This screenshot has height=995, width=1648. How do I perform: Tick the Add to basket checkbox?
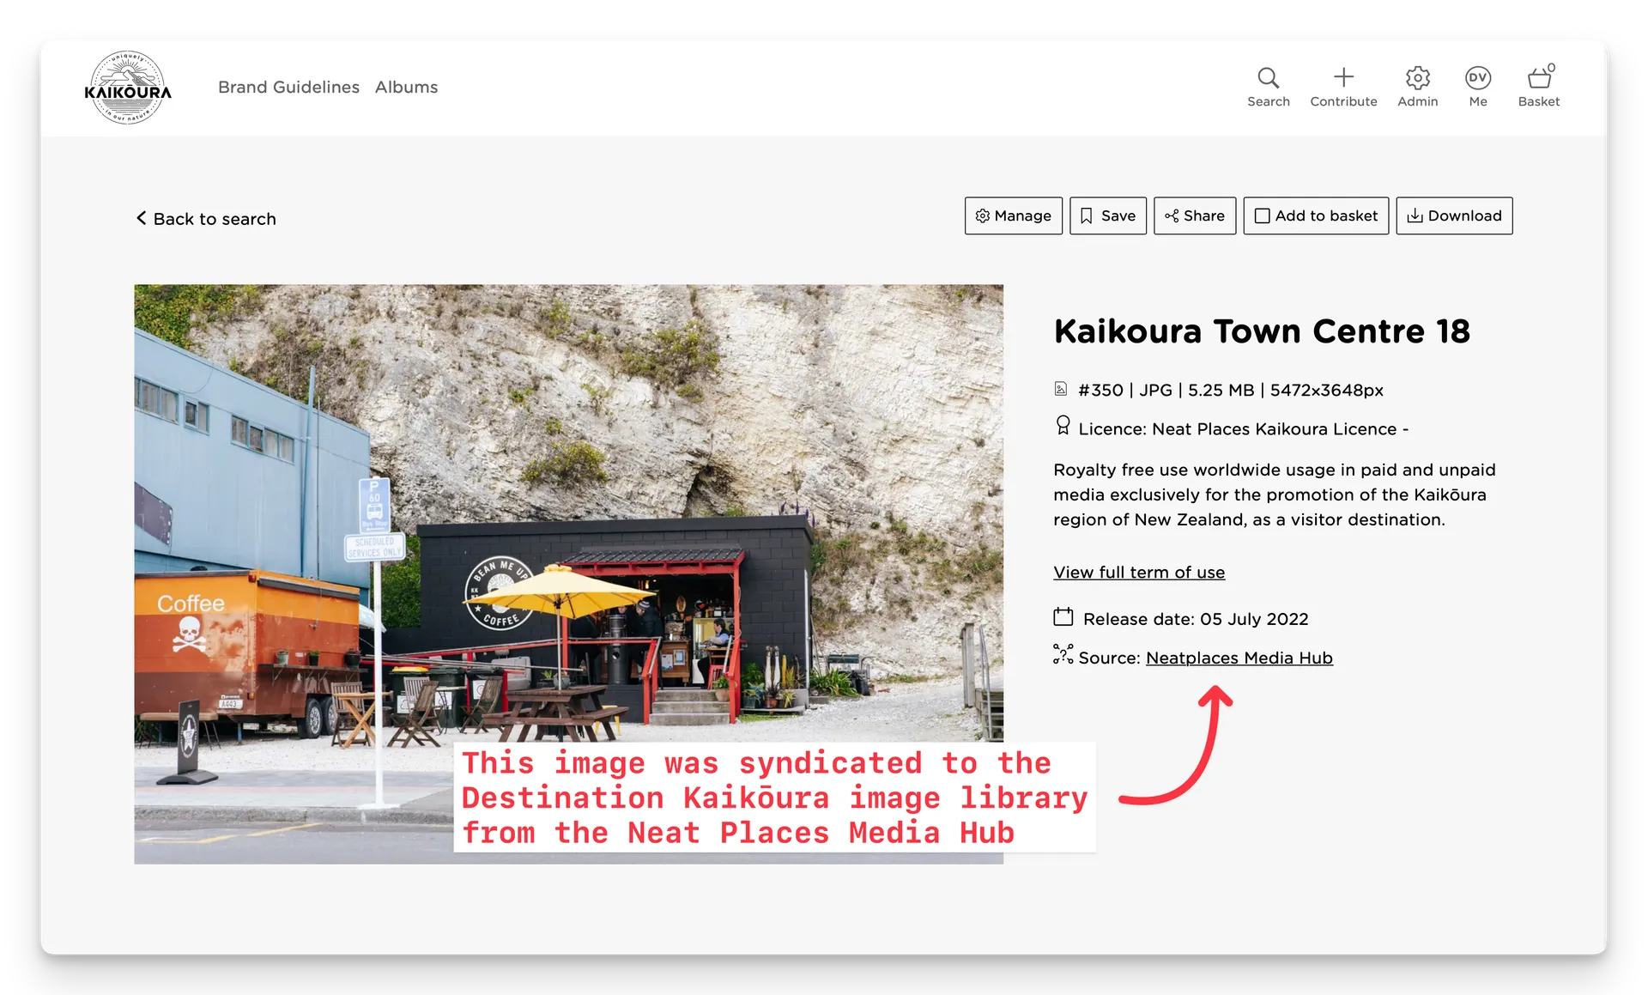coord(1263,216)
